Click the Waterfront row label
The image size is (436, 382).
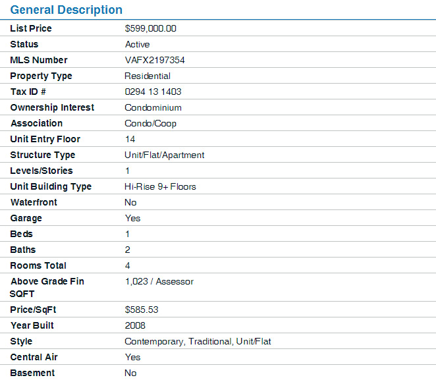34,202
